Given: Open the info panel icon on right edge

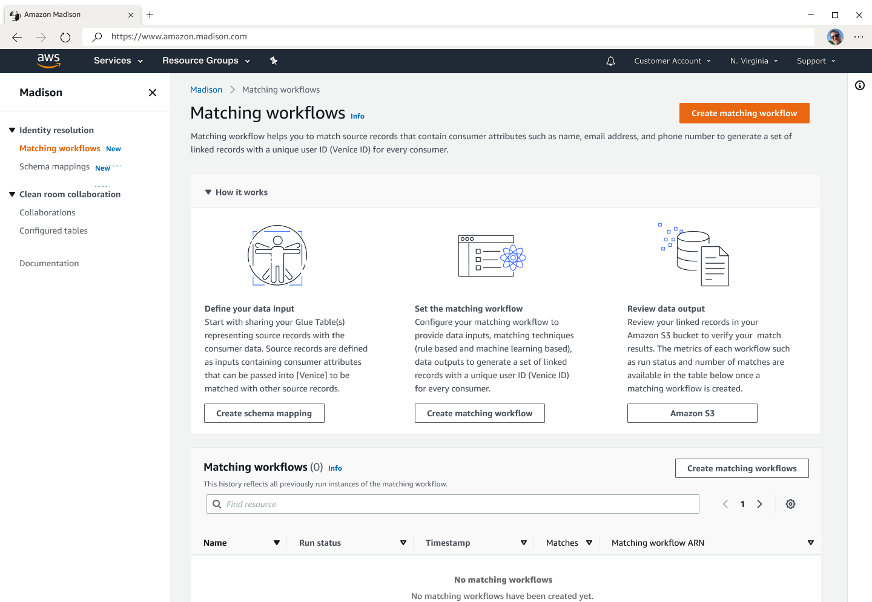Looking at the screenshot, I should point(860,85).
